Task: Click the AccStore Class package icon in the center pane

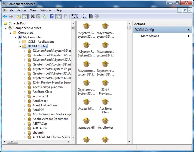Action: 105,102
